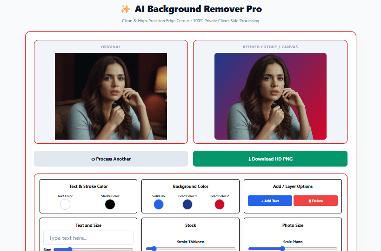Click the Stroke Thickness slider
381x251 pixels.
pos(191,249)
